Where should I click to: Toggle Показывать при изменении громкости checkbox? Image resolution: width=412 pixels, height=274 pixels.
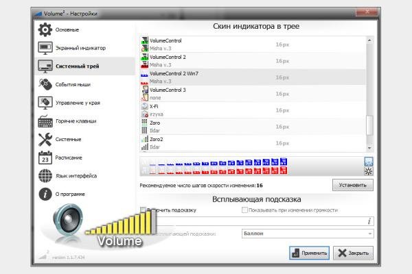point(244,210)
